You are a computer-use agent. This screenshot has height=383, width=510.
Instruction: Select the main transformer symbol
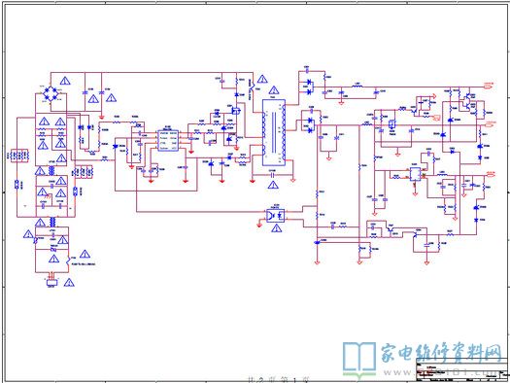[274, 132]
